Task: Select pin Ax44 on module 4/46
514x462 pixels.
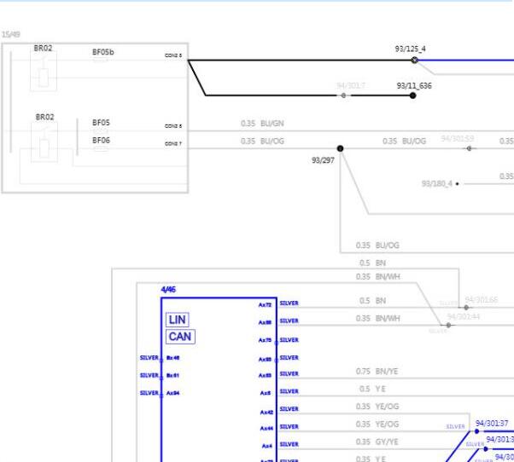Action: click(266, 428)
